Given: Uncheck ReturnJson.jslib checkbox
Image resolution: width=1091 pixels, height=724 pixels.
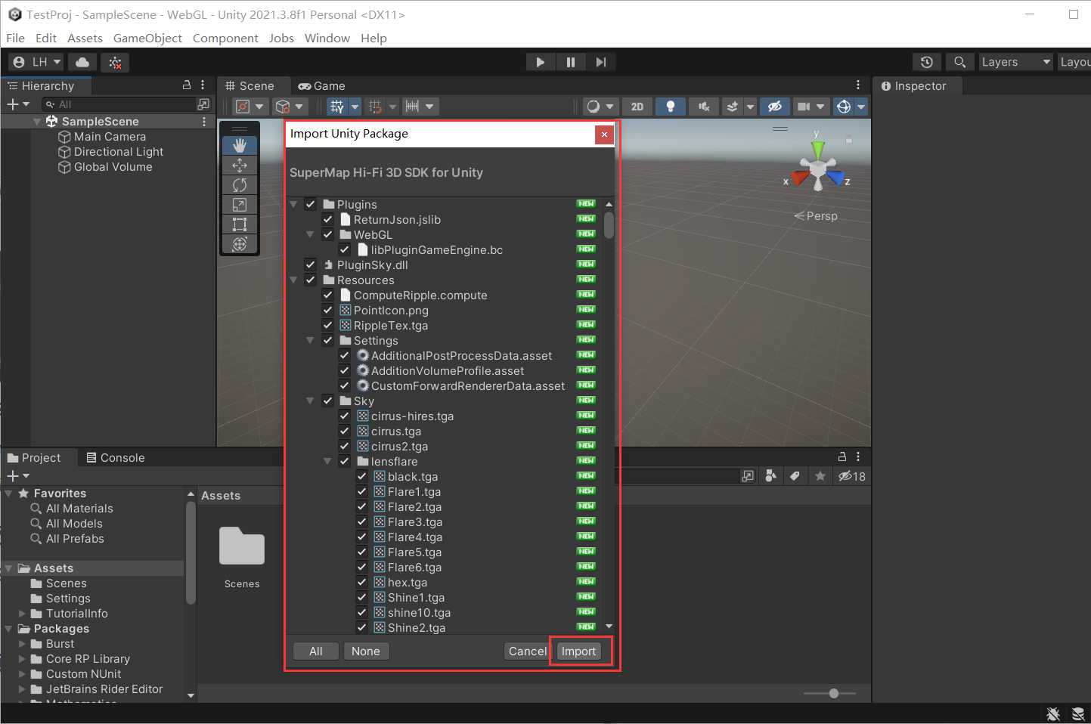Looking at the screenshot, I should point(327,219).
